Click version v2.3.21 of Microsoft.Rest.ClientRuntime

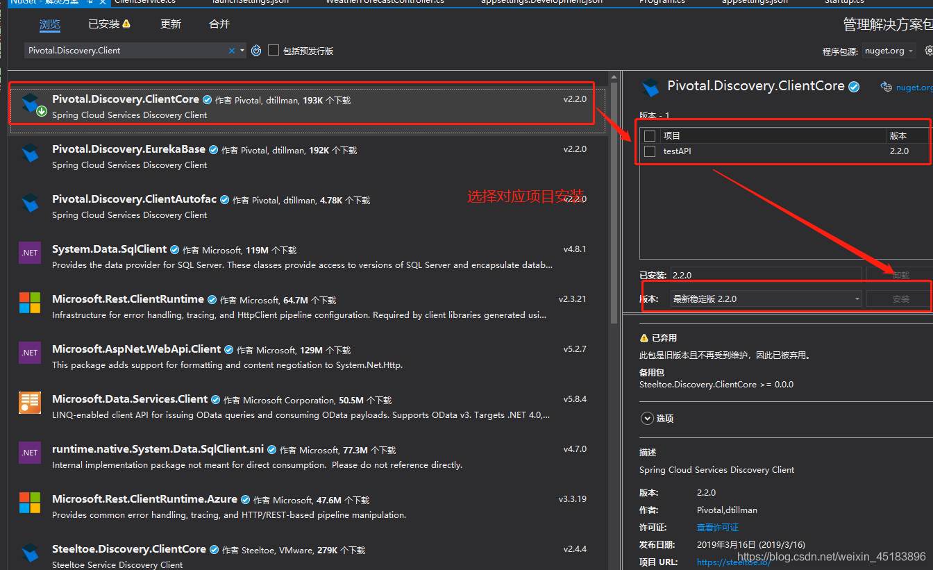coord(573,299)
